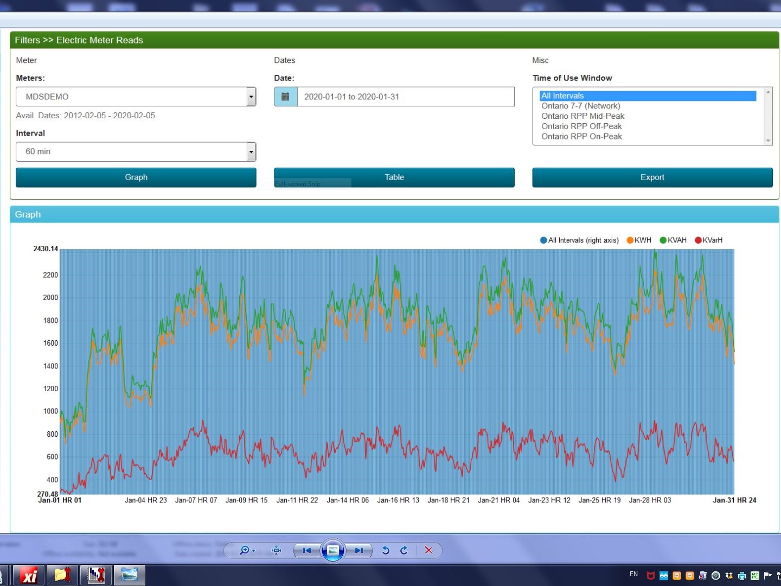Image resolution: width=781 pixels, height=586 pixels.
Task: Select All Intervals in Time of Use list
Action: [648, 96]
